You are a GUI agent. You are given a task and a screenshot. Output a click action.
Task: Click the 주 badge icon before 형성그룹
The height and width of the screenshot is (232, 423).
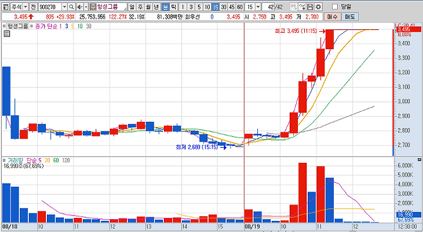pyautogui.click(x=93, y=6)
